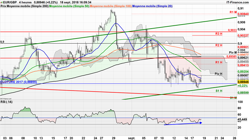Viewport: 249px width, 140px height.
Task: Click the 0,906 price axis label
Action: [241, 22]
